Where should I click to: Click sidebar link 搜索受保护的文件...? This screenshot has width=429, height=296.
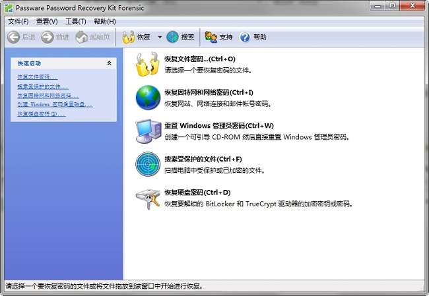(43, 86)
